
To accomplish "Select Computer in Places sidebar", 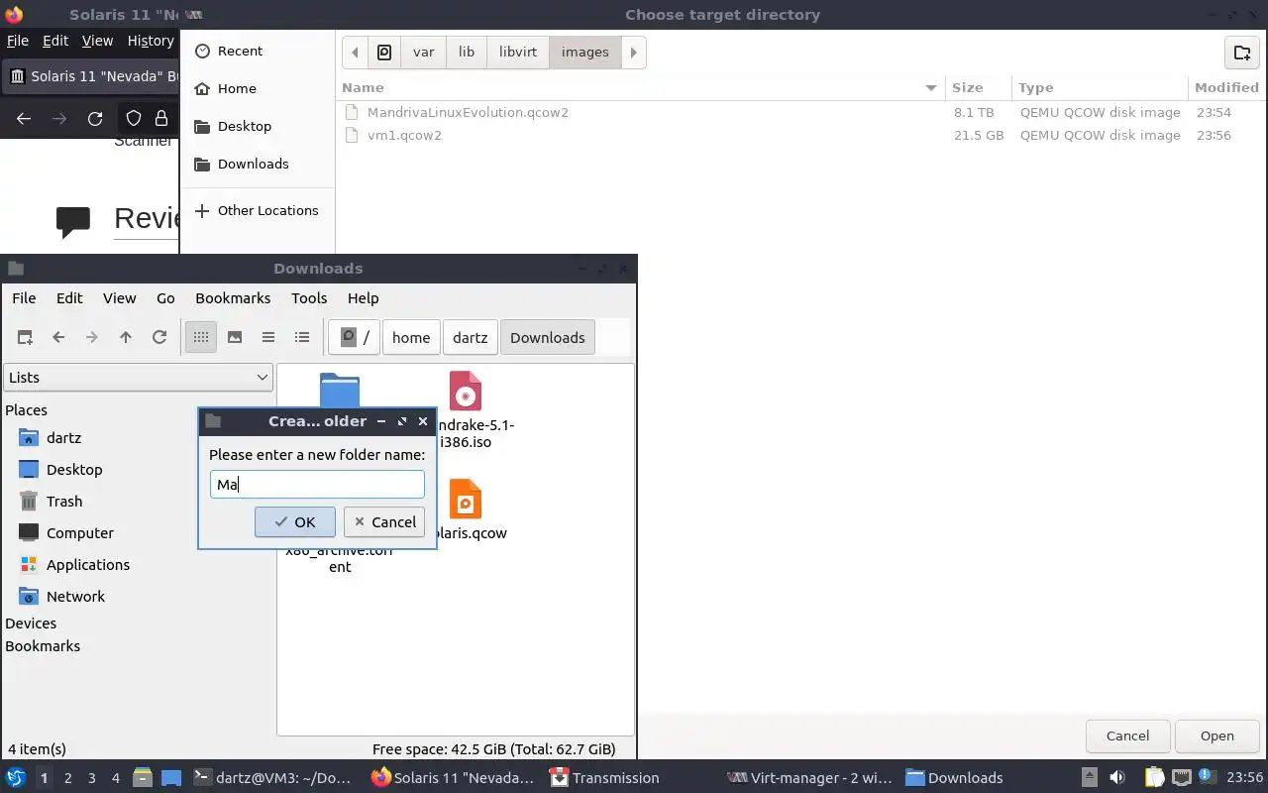I will click(x=80, y=532).
